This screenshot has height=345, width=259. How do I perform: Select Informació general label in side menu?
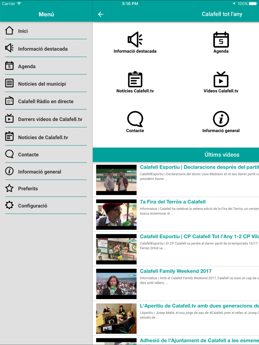(40, 172)
